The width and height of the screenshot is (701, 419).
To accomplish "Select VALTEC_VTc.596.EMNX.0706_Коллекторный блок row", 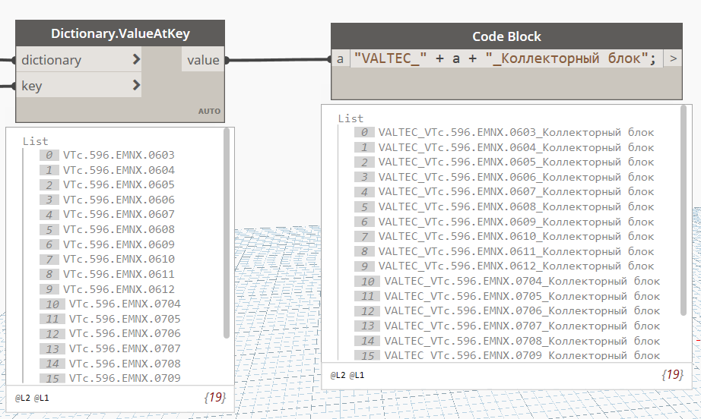I will click(x=522, y=310).
